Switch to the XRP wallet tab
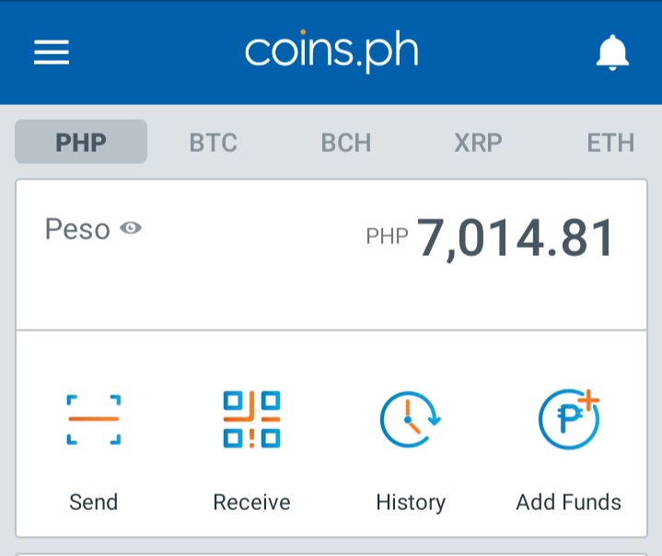 tap(479, 143)
